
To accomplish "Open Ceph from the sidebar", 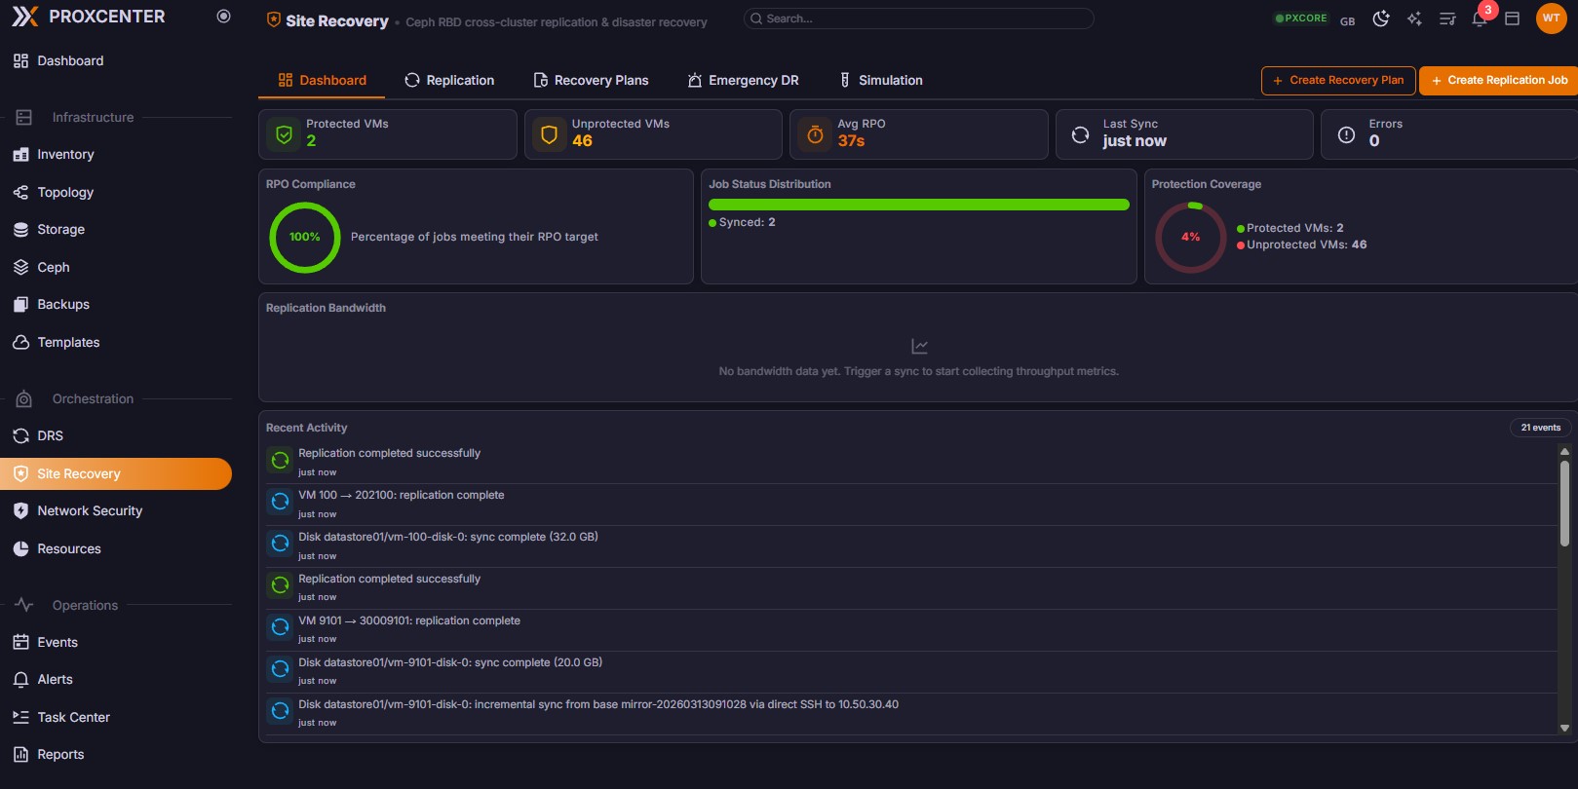I will (x=54, y=267).
